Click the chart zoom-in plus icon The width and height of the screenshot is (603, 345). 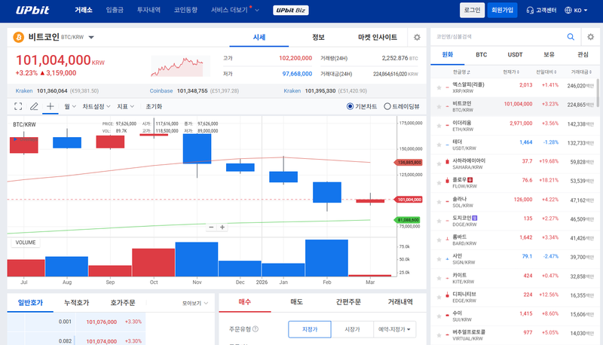click(222, 227)
